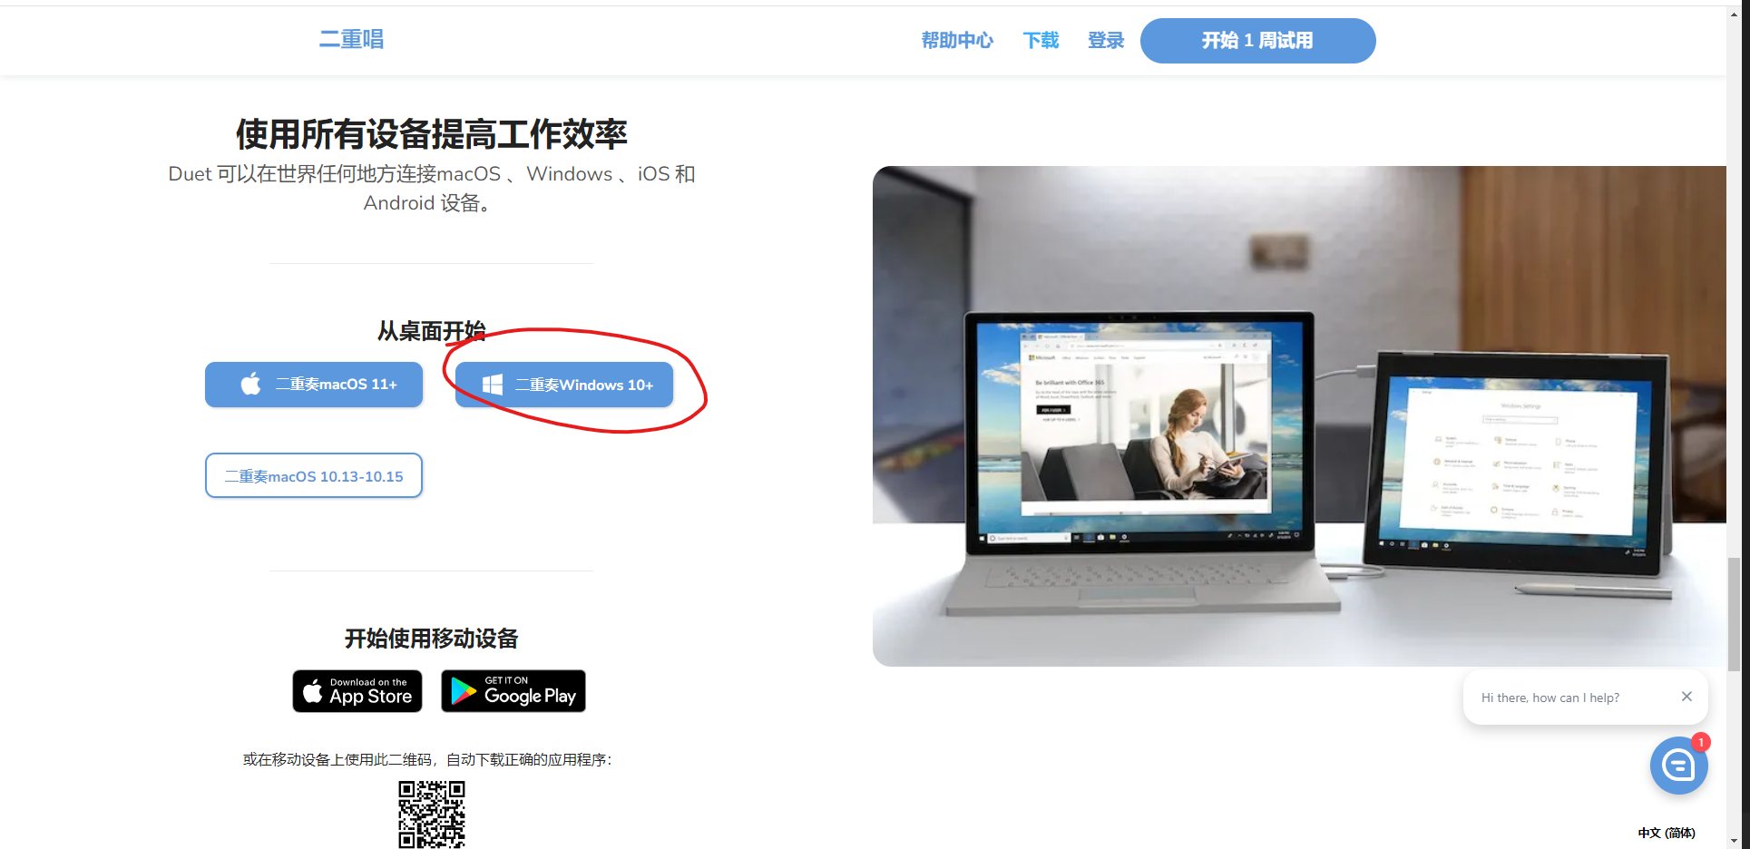Viewport: 1750px width, 849px height.
Task: Click the 开始使用移动设备 section heading
Action: point(432,639)
